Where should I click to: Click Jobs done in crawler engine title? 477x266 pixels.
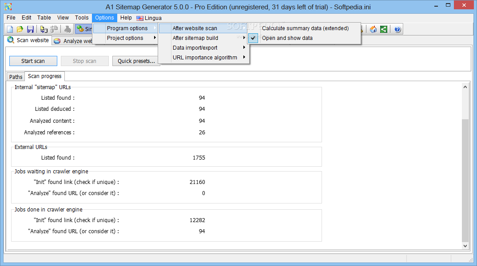48,210
